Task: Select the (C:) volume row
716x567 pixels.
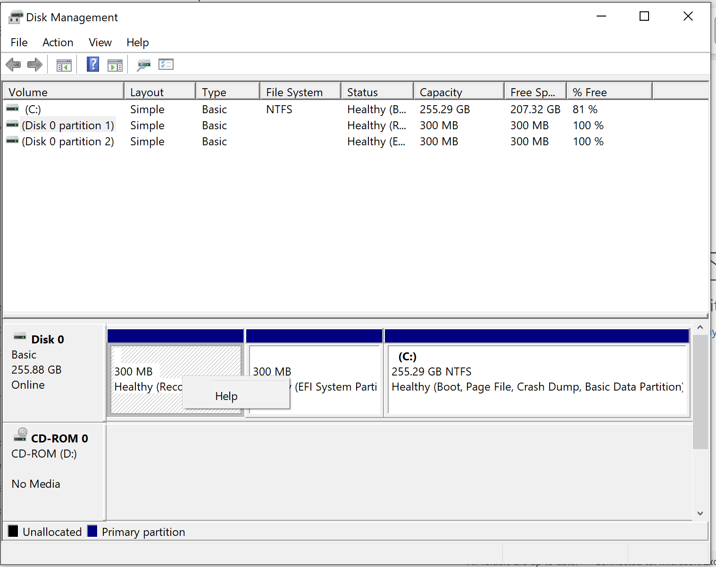Action: tap(356, 109)
